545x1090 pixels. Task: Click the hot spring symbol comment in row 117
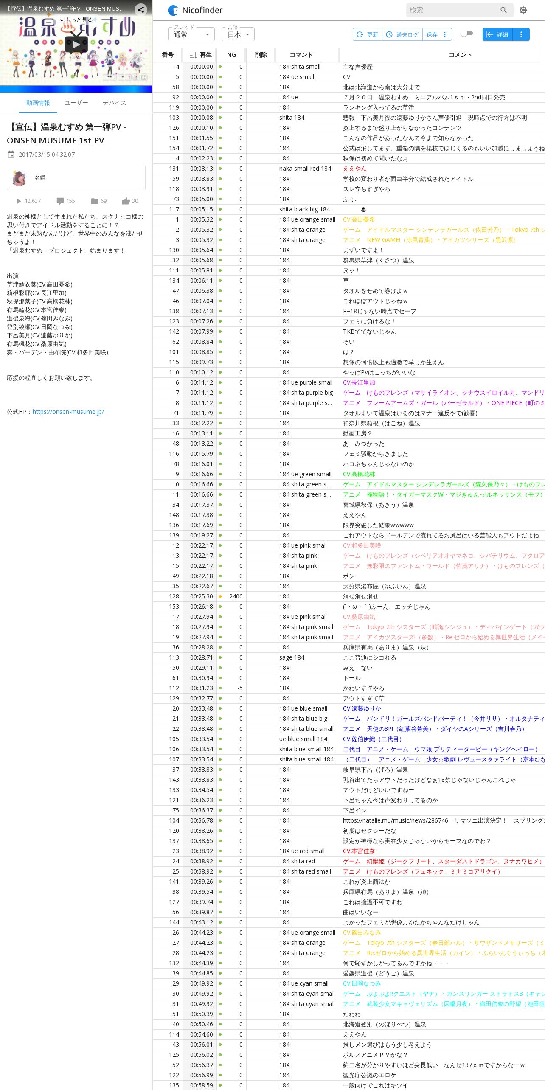(x=363, y=209)
